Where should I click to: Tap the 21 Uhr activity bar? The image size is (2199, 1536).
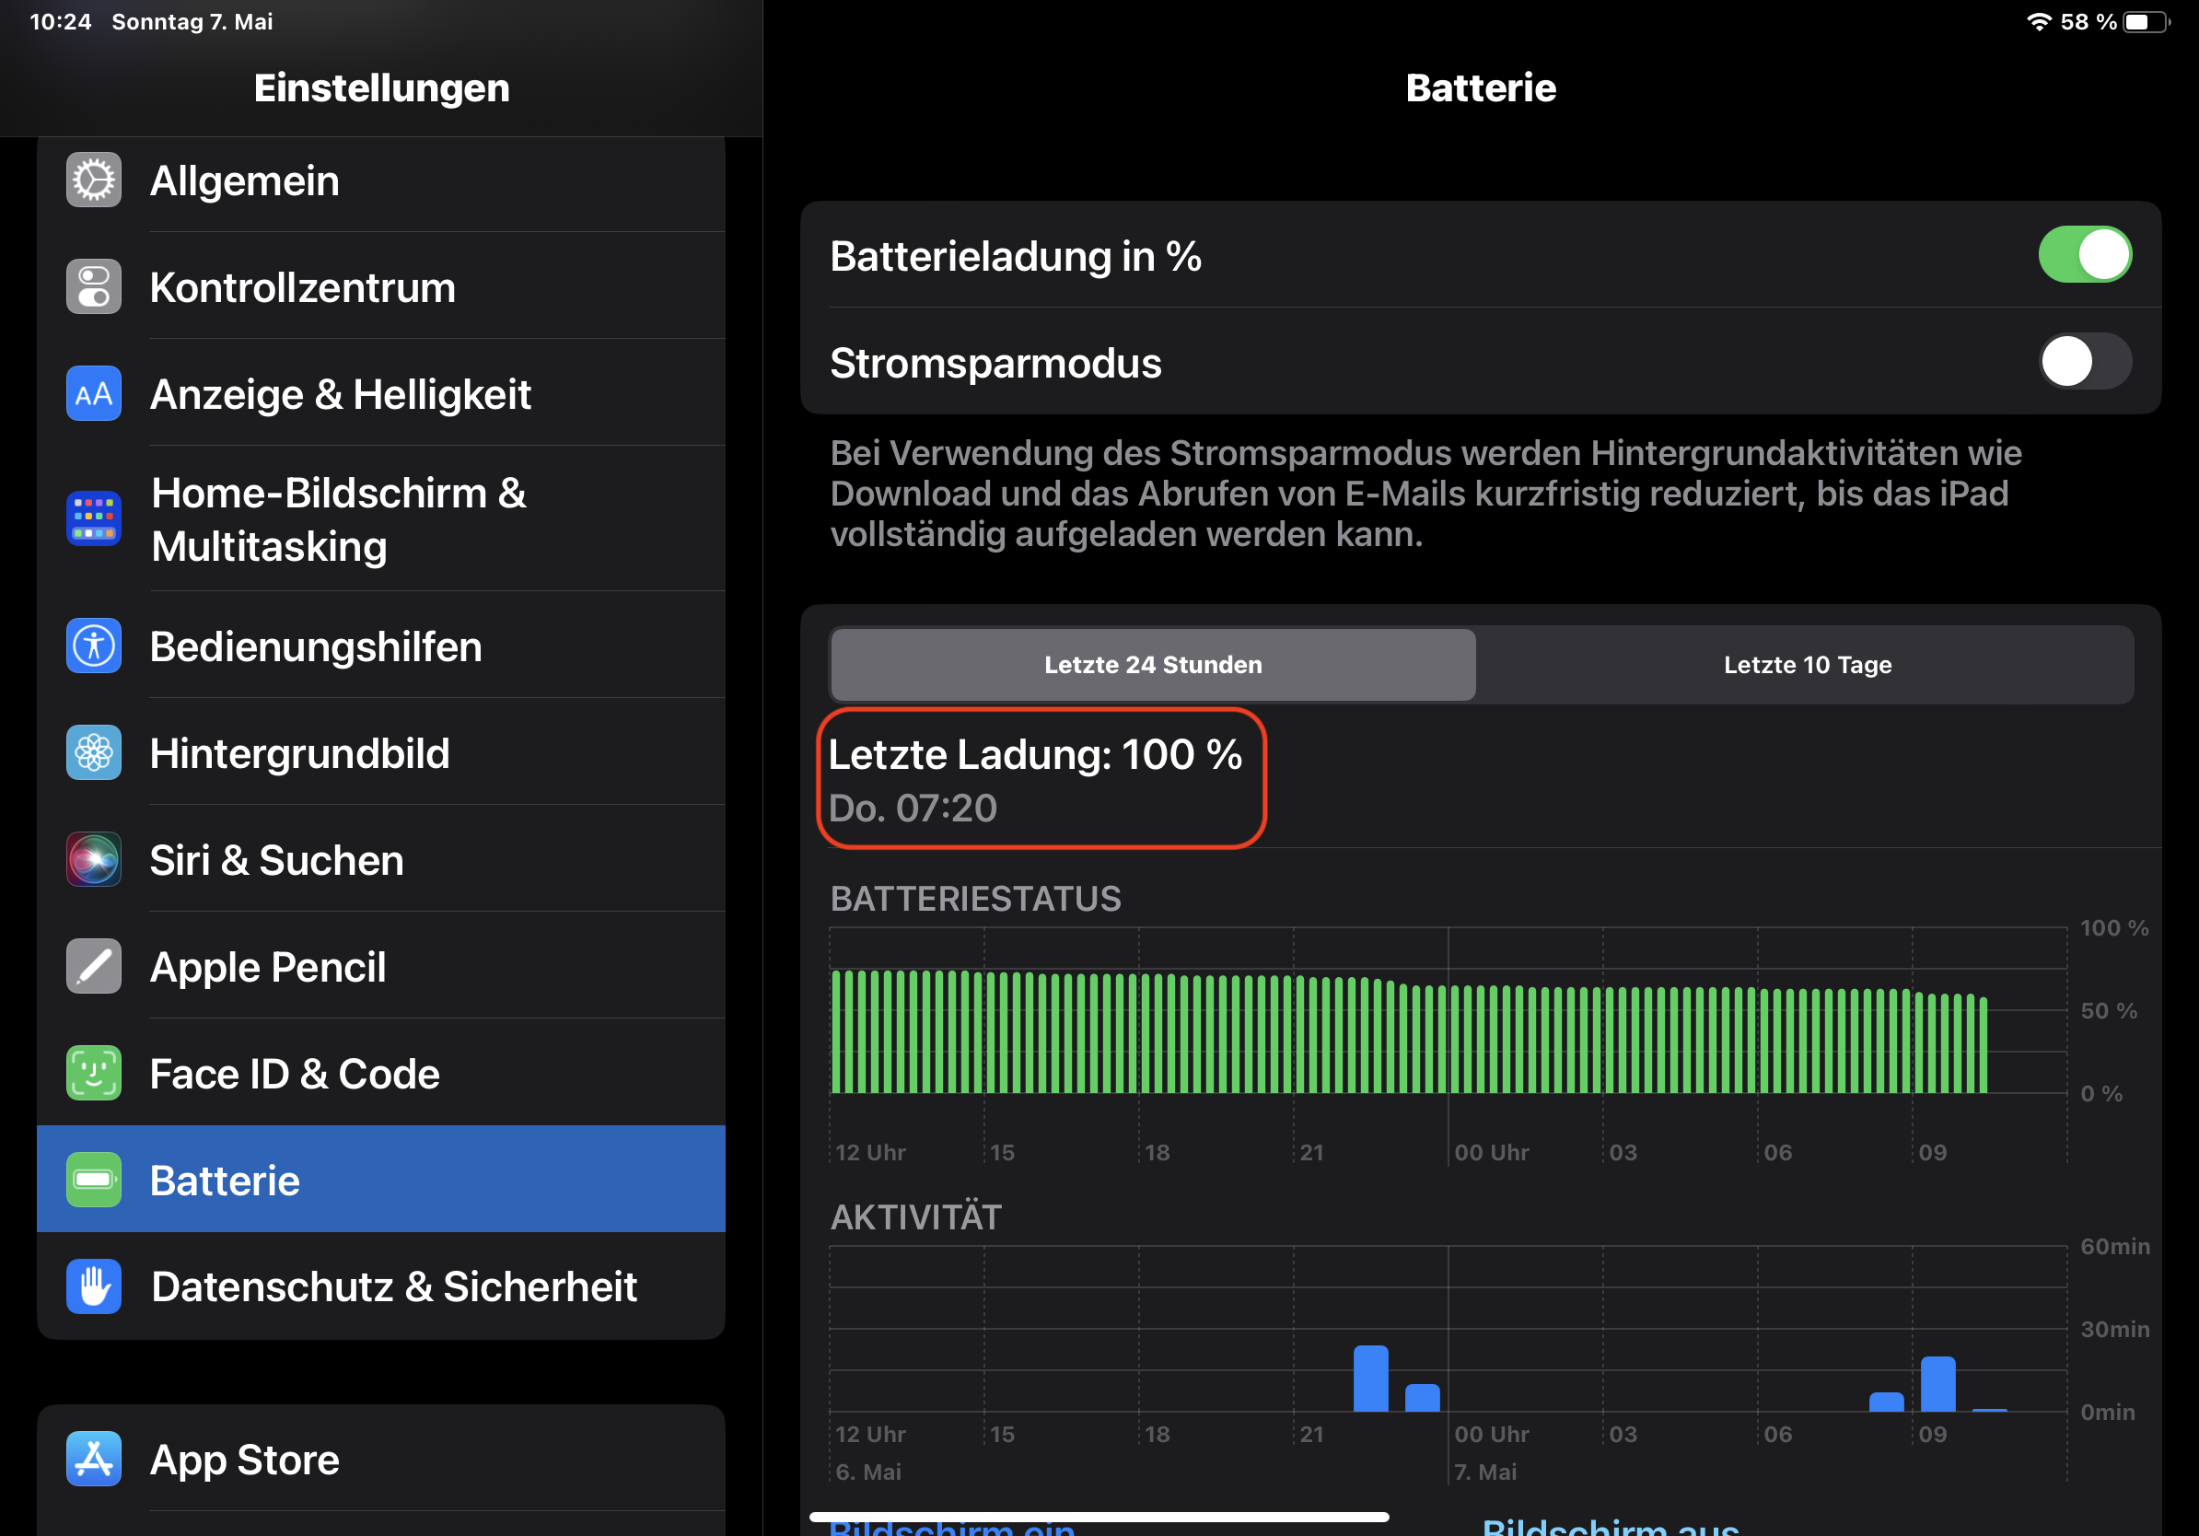1369,1379
